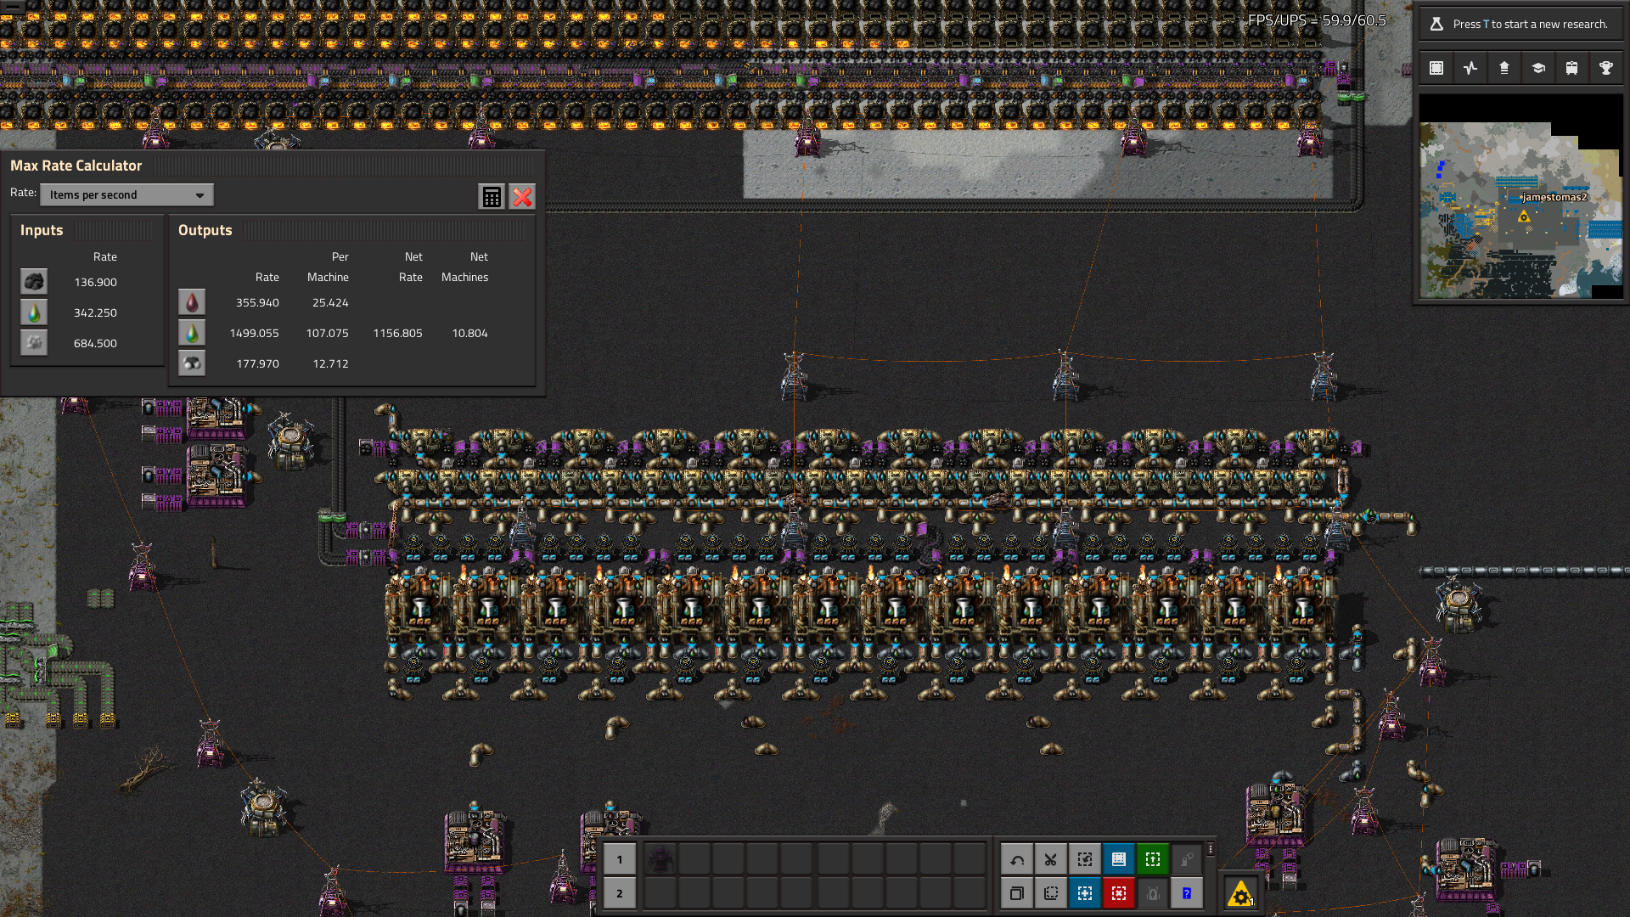Image resolution: width=1630 pixels, height=917 pixels.
Task: Click the Cut scissors shortcut
Action: [1051, 859]
